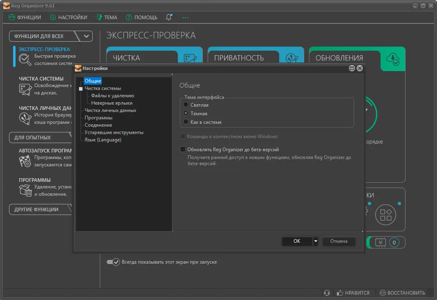Click OK in the settings dialog
Image resolution: width=437 pixels, height=300 pixels.
(x=297, y=241)
